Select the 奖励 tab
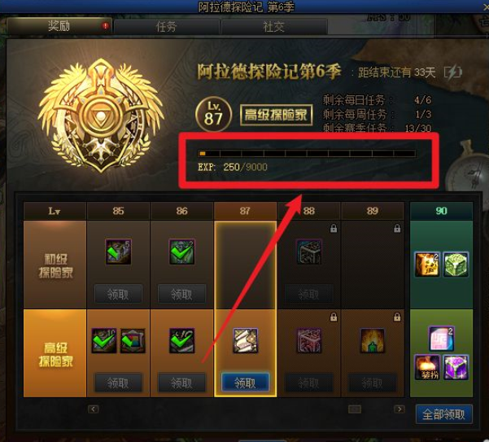The width and height of the screenshot is (489, 442). point(59,26)
